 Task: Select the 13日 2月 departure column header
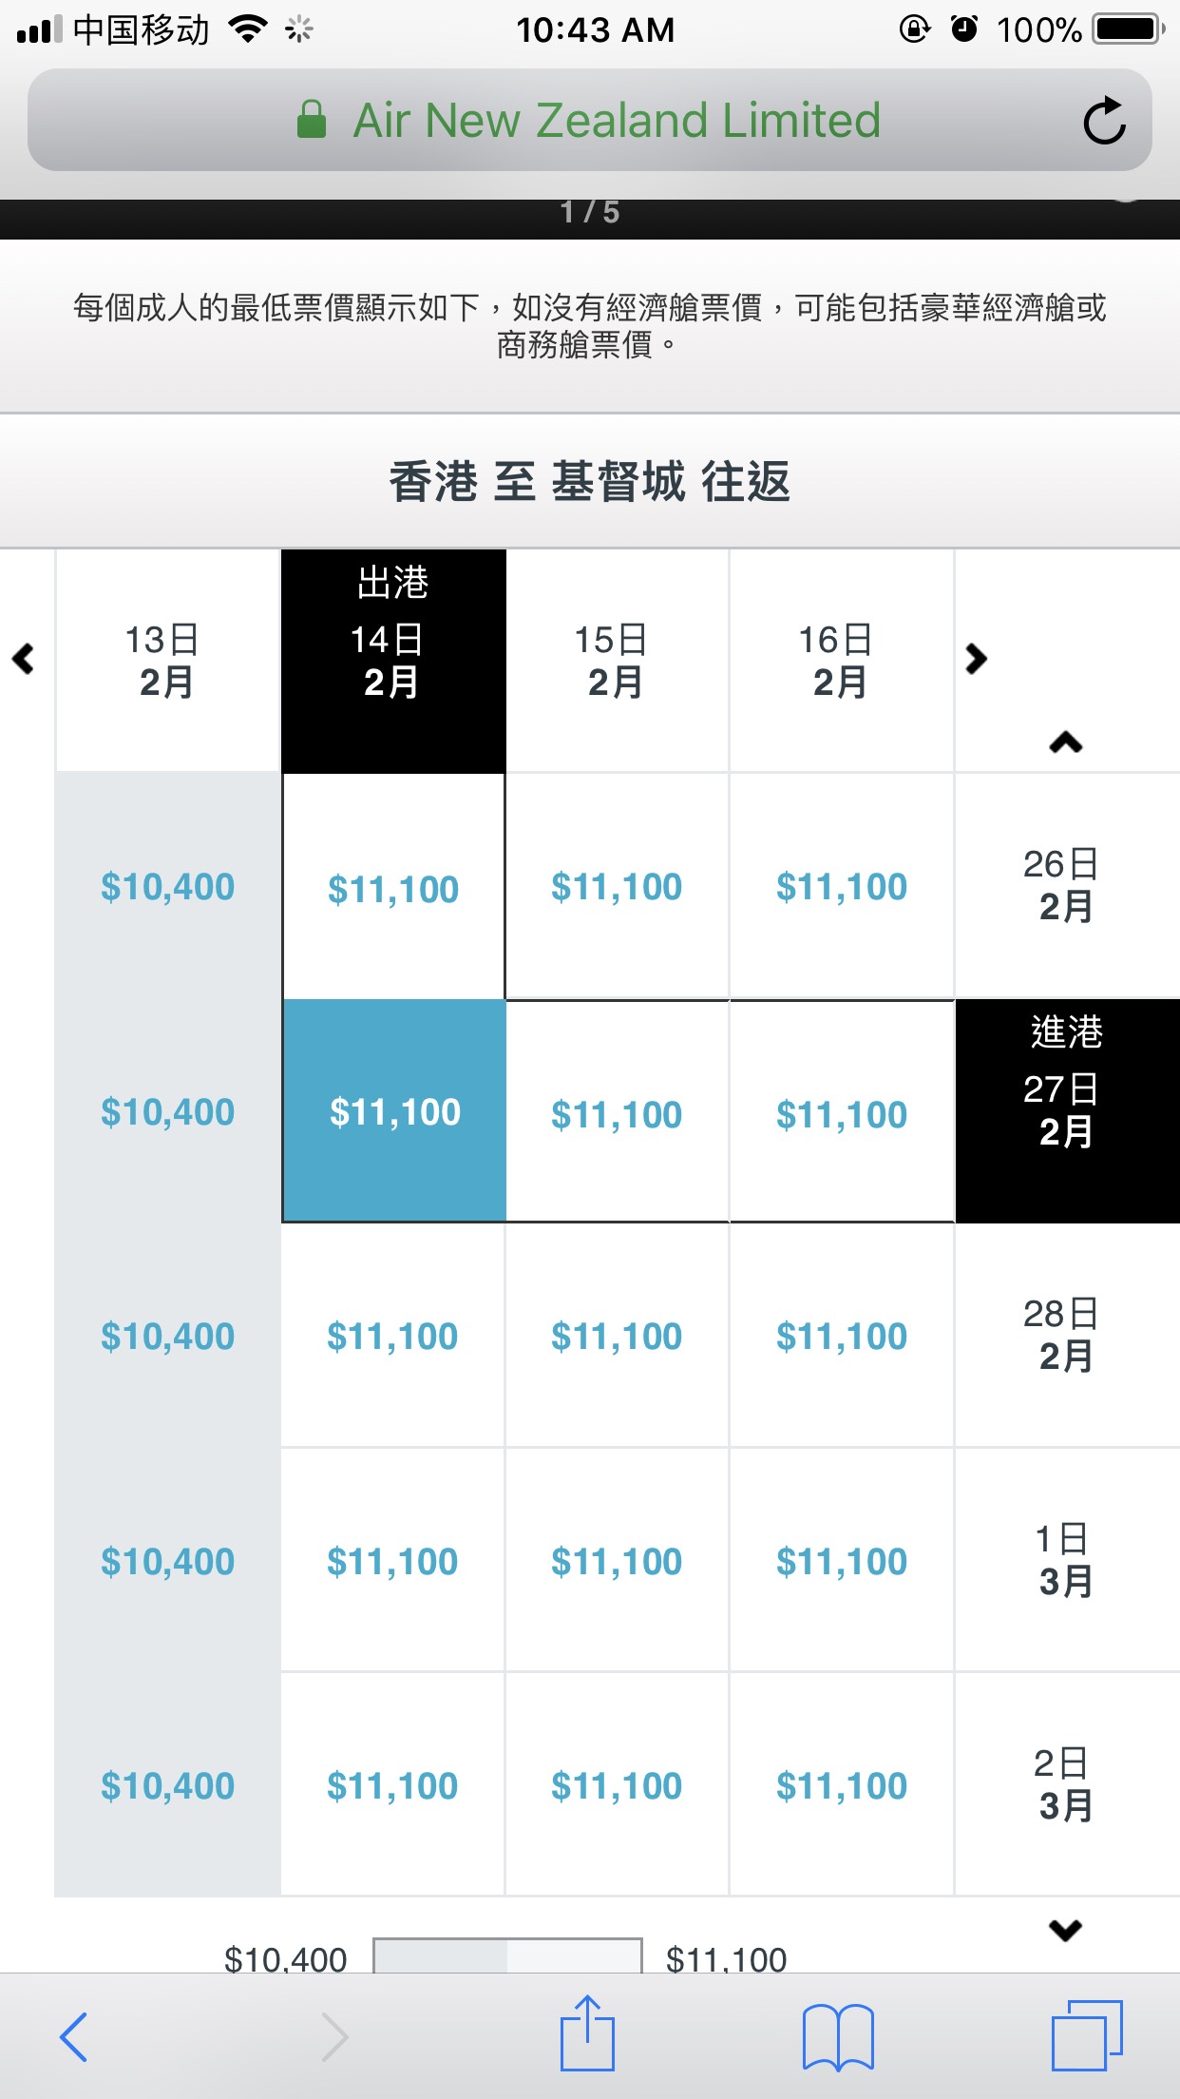pos(167,661)
